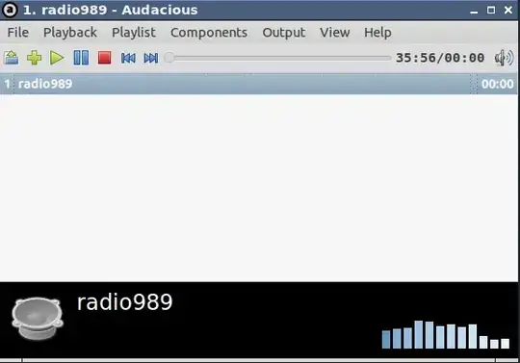
Task: Stop playback with the red Stop button
Action: 104,58
